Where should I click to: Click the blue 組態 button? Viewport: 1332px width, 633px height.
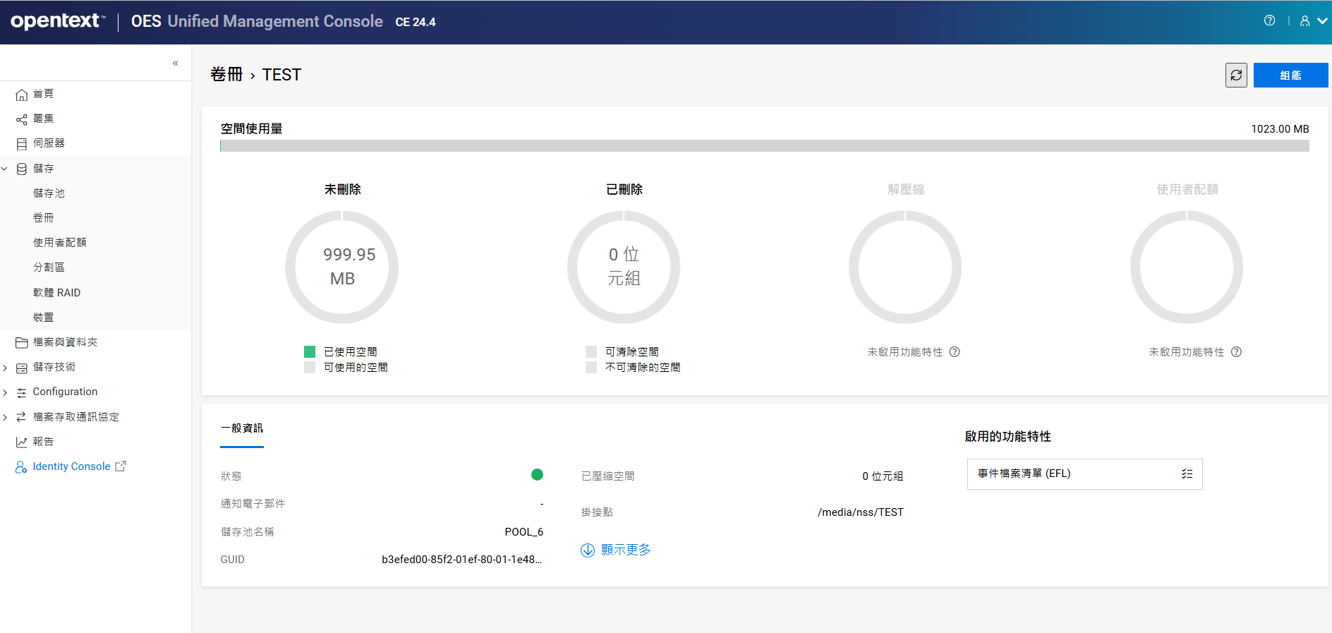click(x=1290, y=76)
